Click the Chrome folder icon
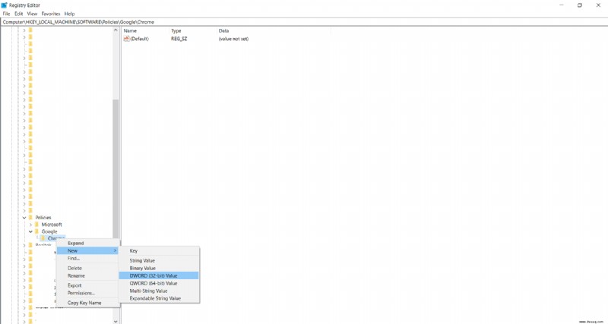 [43, 238]
